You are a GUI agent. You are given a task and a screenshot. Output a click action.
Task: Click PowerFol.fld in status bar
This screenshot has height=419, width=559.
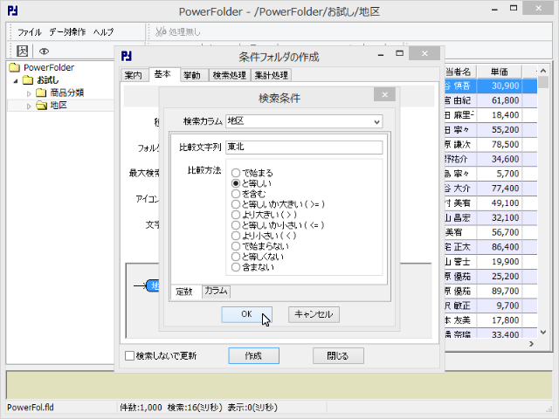tap(31, 408)
